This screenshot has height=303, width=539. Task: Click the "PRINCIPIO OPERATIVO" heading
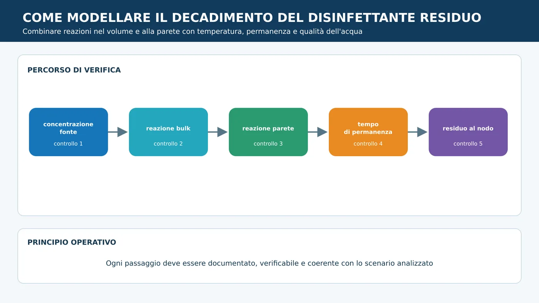pos(72,242)
